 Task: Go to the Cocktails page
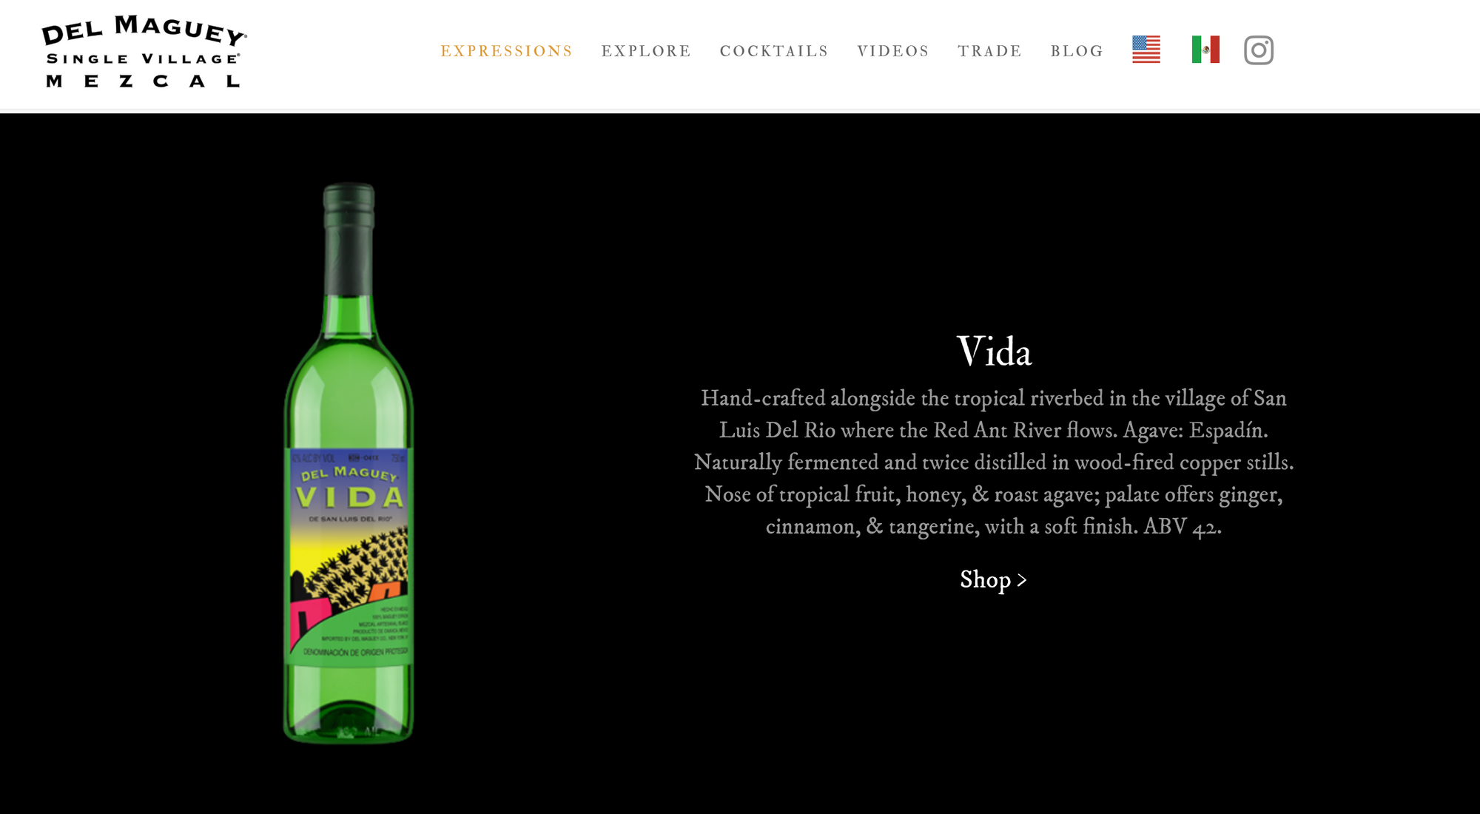[774, 51]
